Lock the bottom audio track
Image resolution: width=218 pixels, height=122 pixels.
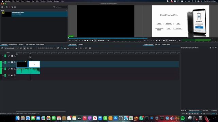pos(15,75)
